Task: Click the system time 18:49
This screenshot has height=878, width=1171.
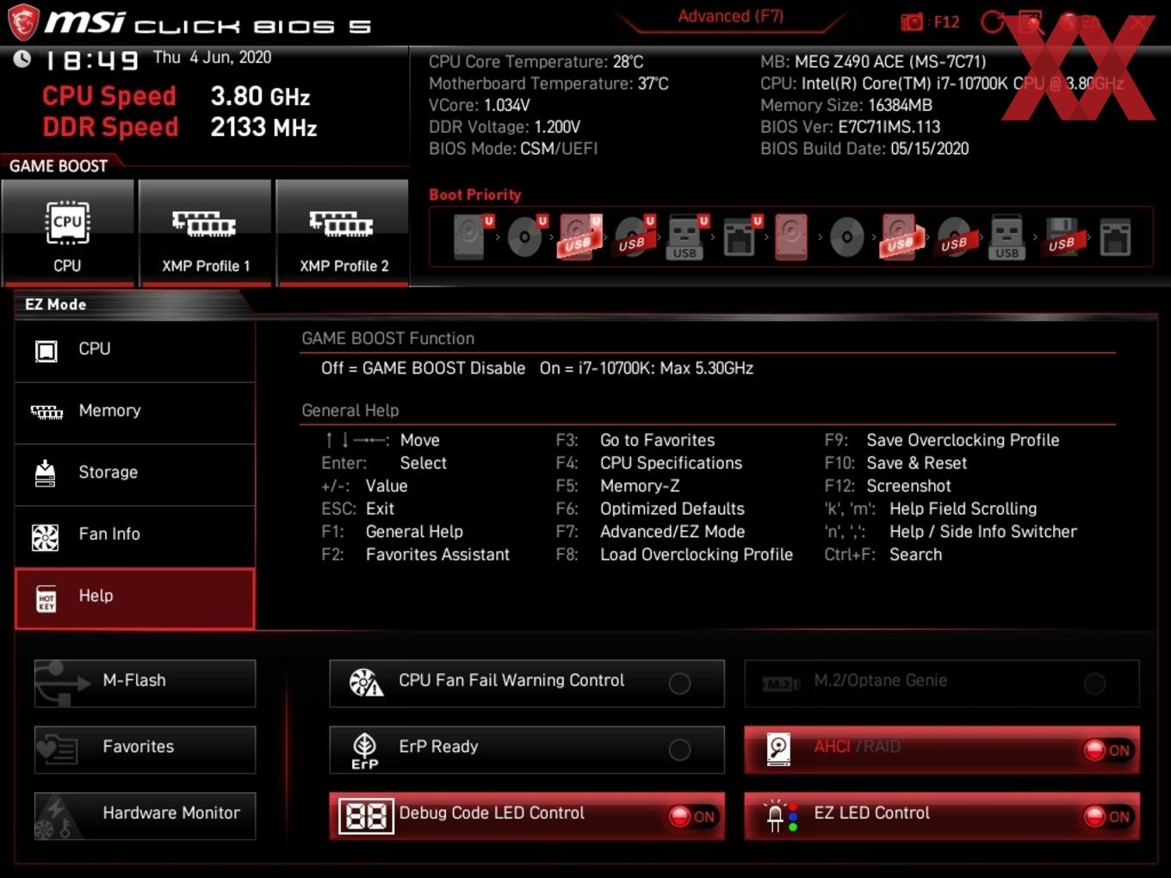Action: [x=91, y=60]
